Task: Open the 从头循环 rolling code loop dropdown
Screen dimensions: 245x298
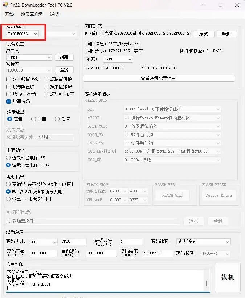Action: pyautogui.click(x=203, y=242)
